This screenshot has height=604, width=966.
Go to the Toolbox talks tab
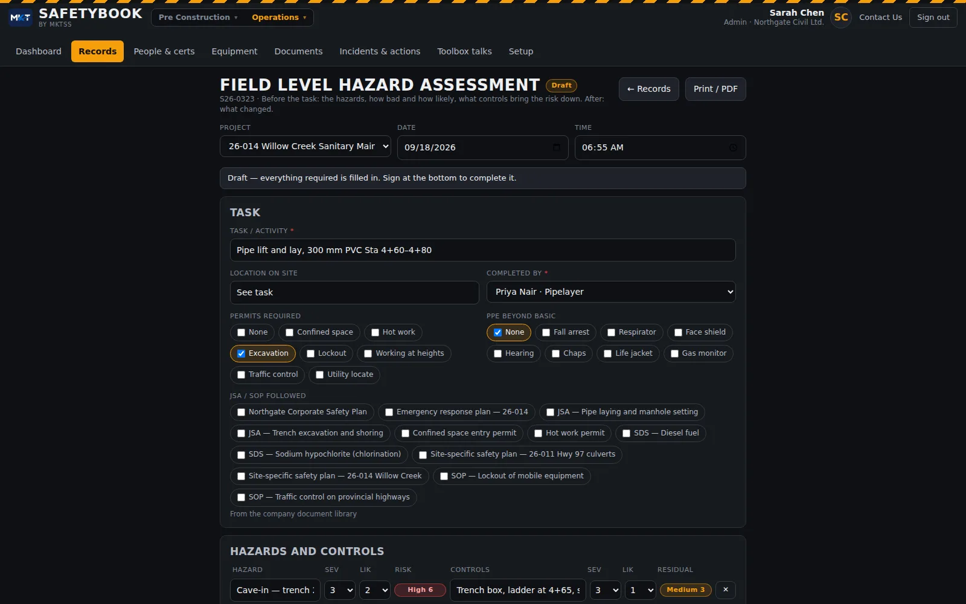464,51
